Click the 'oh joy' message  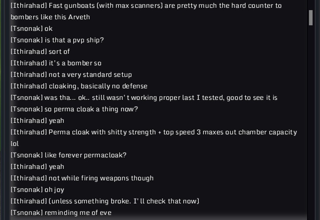[x=54, y=190]
